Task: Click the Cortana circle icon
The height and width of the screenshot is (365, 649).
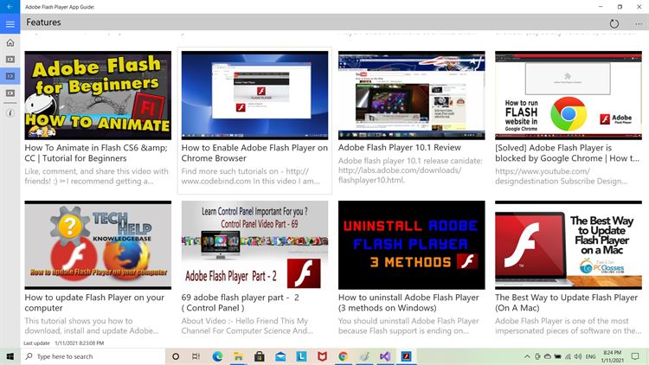Action: pyautogui.click(x=176, y=356)
